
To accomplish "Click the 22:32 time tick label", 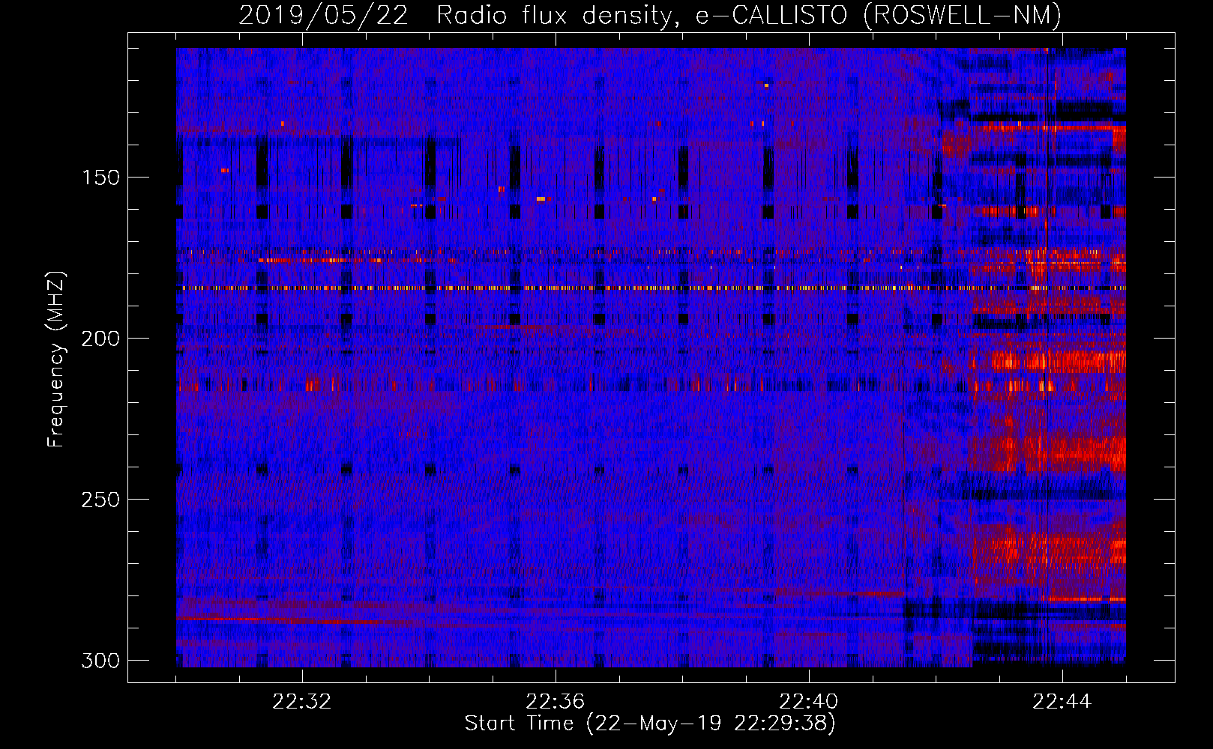I will (x=302, y=701).
